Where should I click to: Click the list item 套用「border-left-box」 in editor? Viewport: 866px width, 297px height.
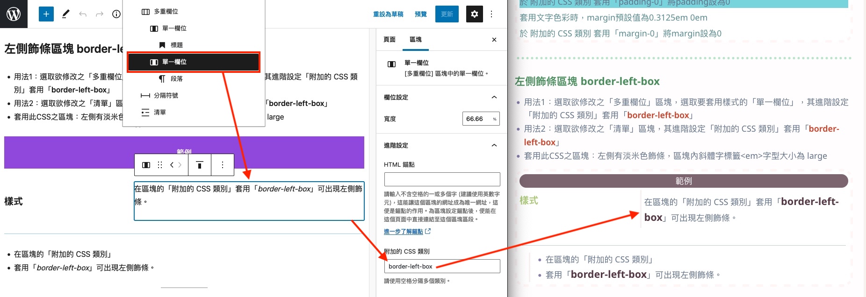(x=84, y=268)
